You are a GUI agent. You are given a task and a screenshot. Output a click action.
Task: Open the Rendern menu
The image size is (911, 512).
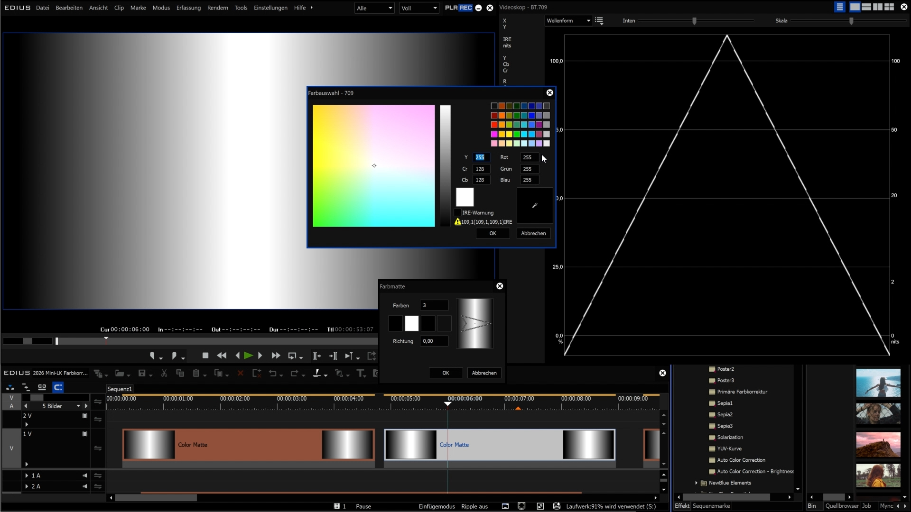pyautogui.click(x=217, y=8)
